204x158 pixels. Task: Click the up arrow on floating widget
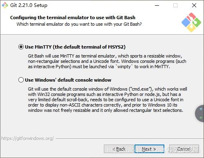[201, 109]
